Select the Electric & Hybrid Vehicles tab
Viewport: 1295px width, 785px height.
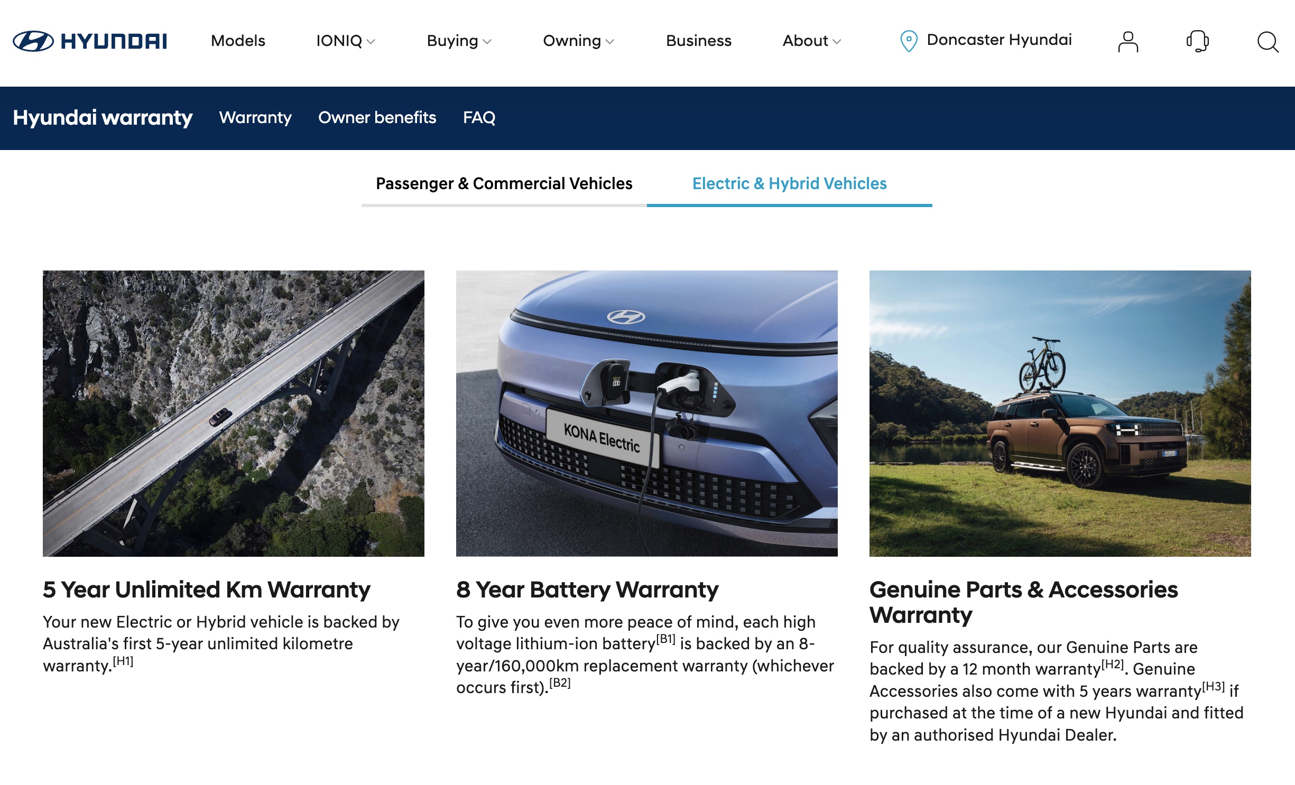click(789, 184)
